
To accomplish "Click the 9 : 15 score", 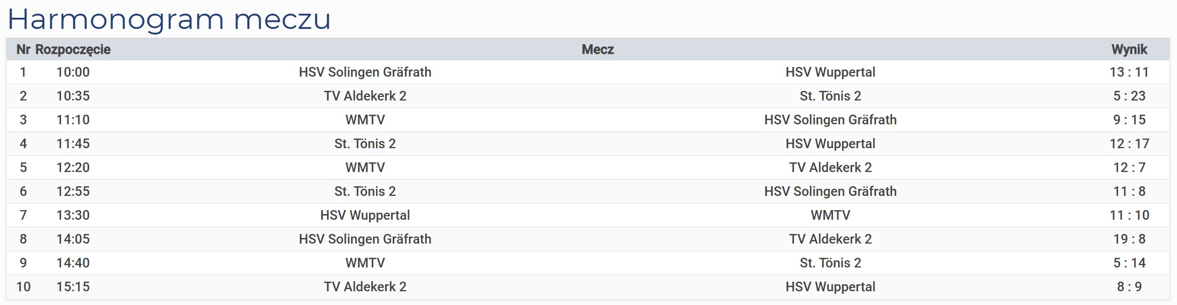I will (x=1129, y=120).
